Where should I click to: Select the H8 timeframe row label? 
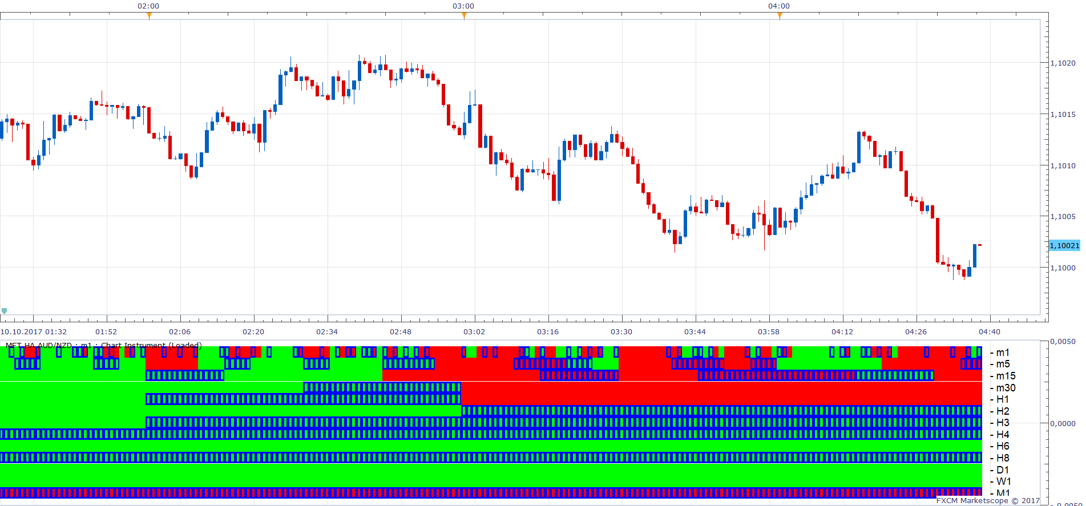click(1003, 458)
